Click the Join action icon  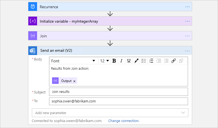(x=33, y=36)
